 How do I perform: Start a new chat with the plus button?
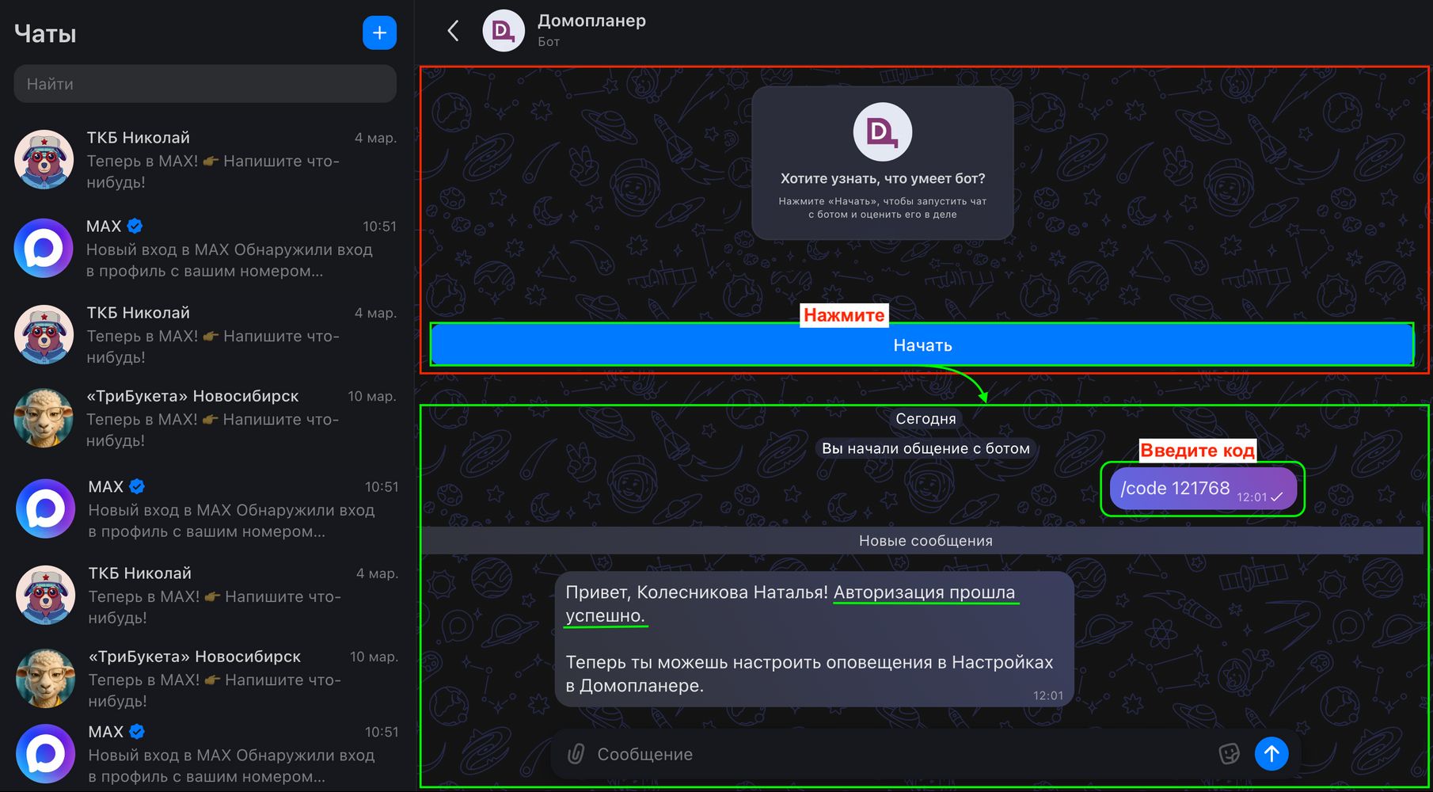379,32
